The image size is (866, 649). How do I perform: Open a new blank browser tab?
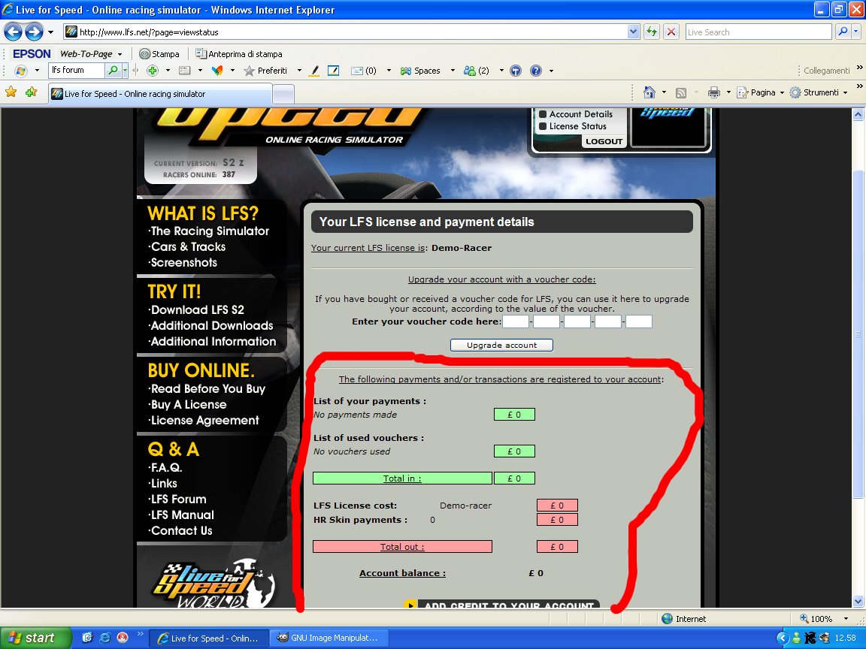click(x=283, y=95)
